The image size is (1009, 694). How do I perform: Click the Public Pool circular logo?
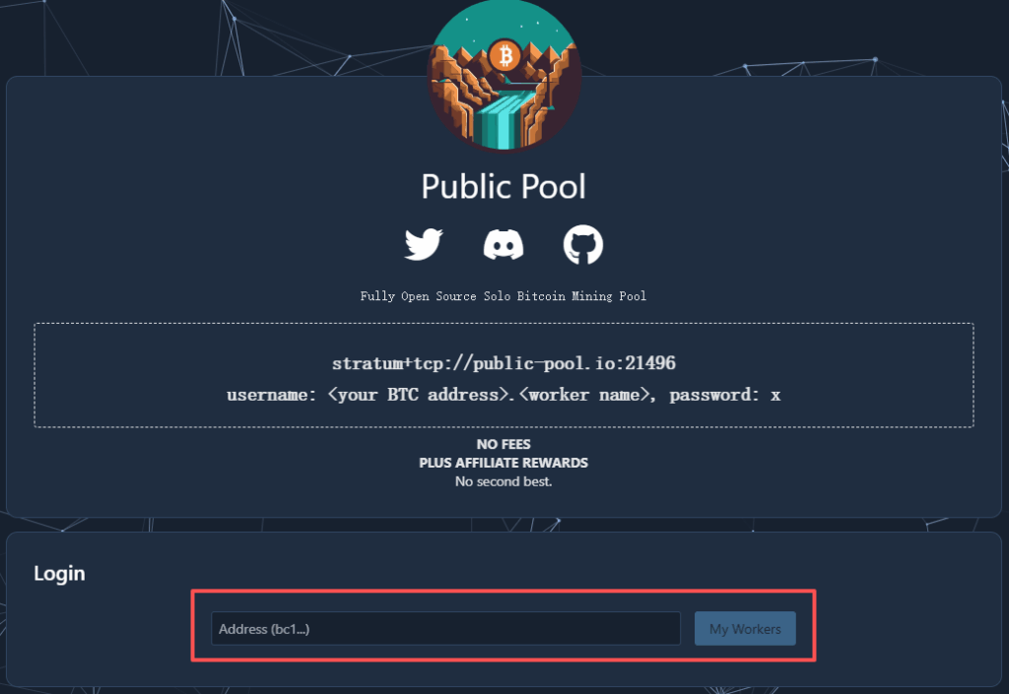pyautogui.click(x=504, y=75)
